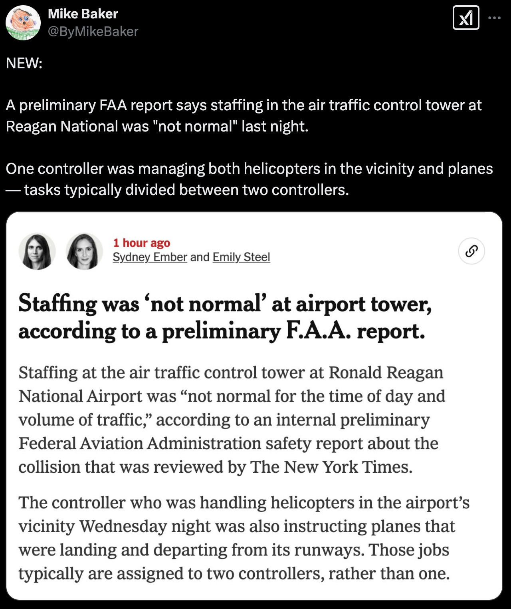The height and width of the screenshot is (609, 511).
Task: Open the 'Staffing was not normal' headline
Action: click(225, 317)
